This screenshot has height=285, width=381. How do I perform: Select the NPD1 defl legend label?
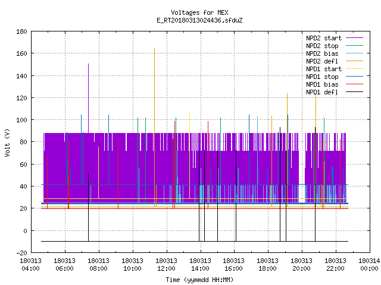(322, 92)
